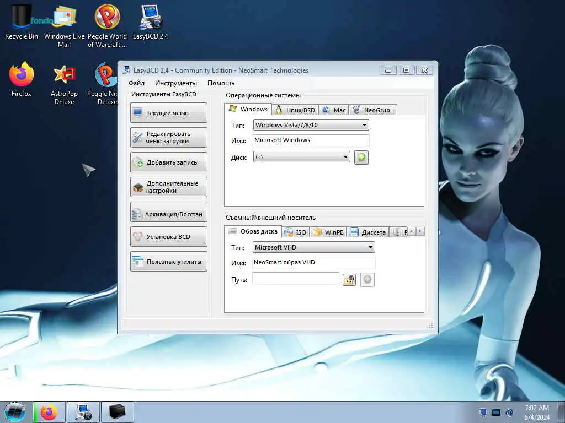Click the EasyBCD taskbar button
This screenshot has height=423, width=565.
point(83,412)
